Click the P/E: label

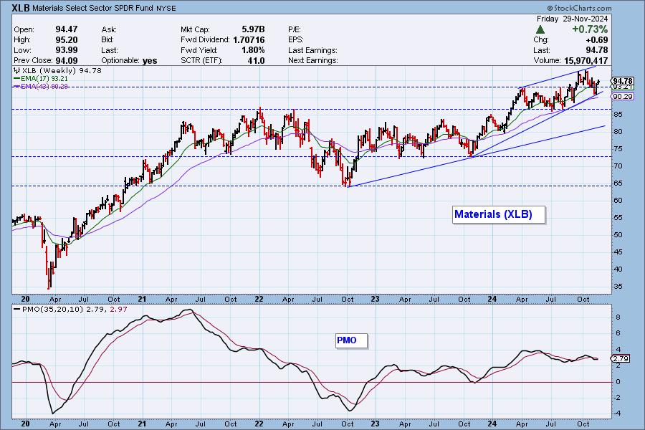(x=295, y=29)
